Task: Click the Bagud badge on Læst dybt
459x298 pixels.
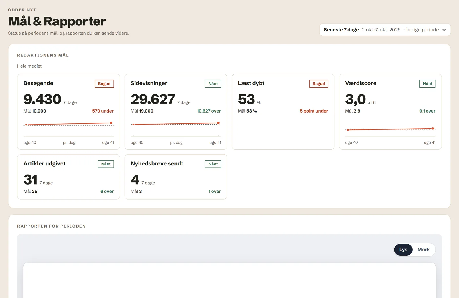Action: pos(318,84)
